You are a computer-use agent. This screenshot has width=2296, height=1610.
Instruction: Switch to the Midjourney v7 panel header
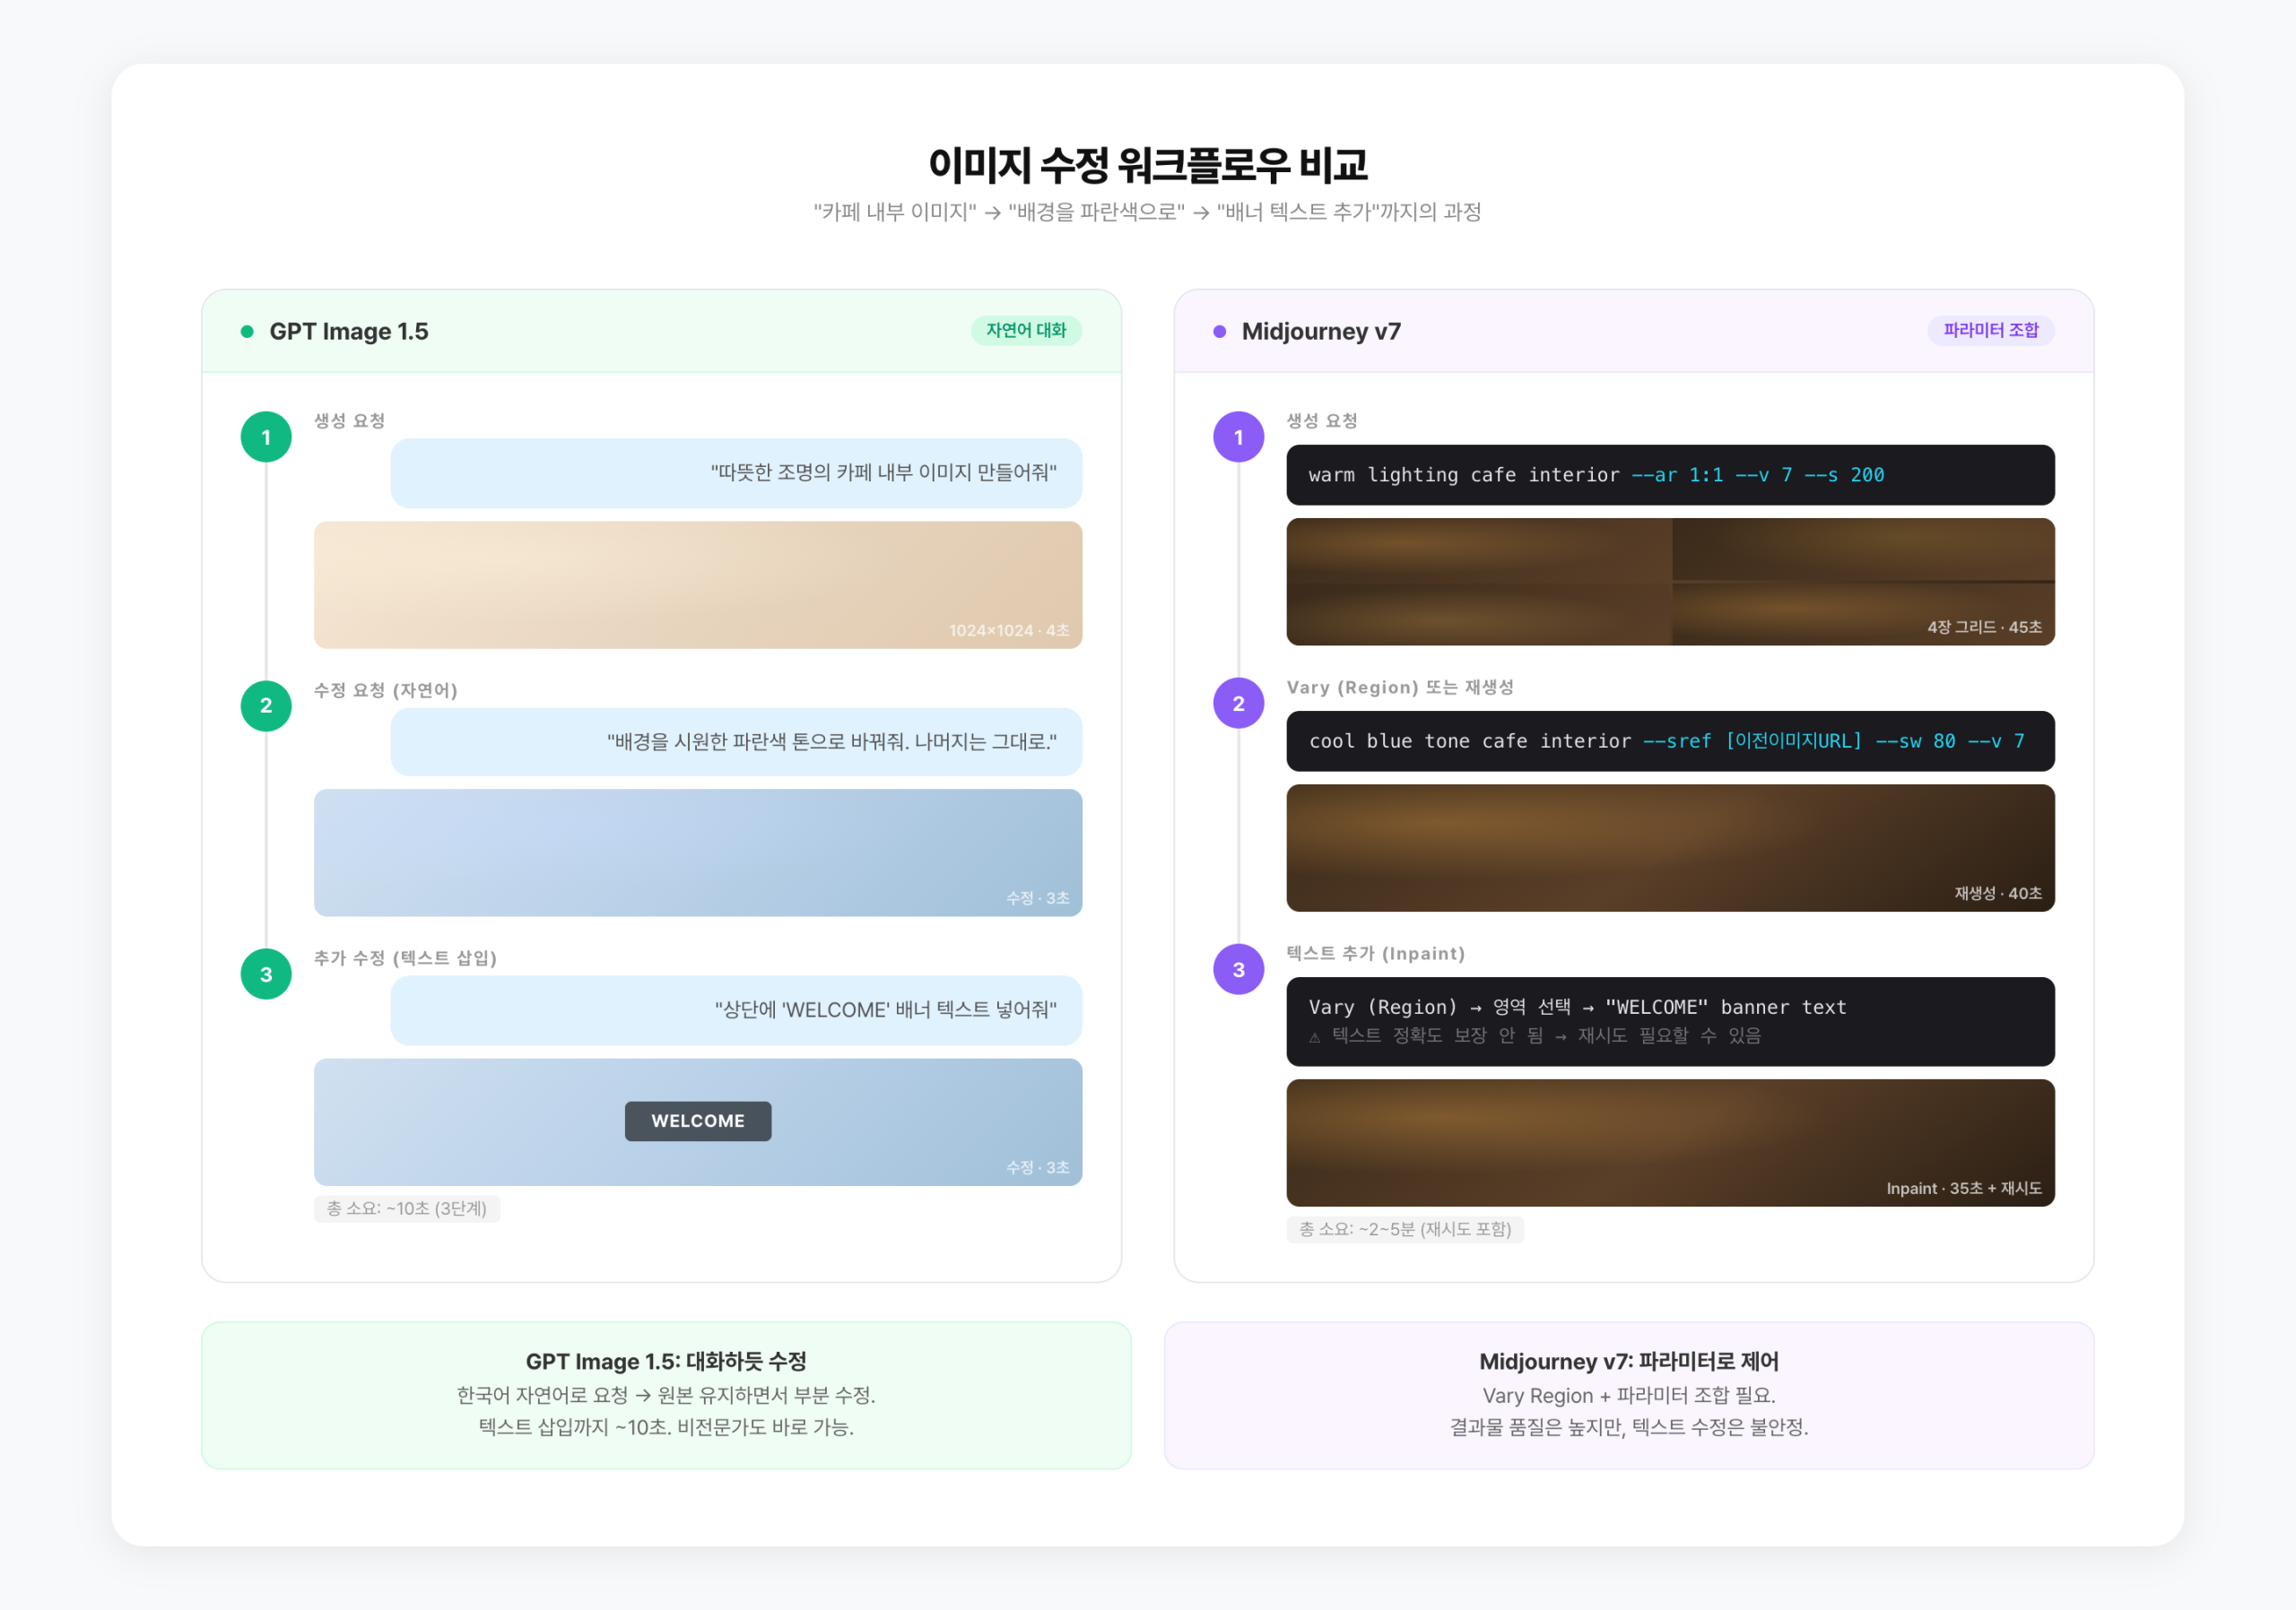[x=1321, y=331]
